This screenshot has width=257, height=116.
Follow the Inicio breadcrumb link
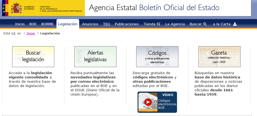click(x=31, y=33)
